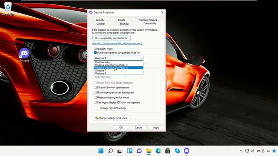Screen dimensions: 278x156
Task: Switch to the Details tab
Action: 121,20
